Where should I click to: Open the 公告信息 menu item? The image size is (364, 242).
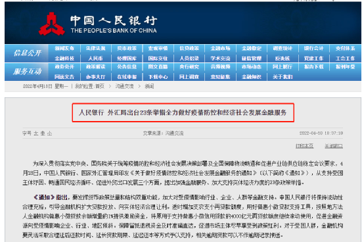[x=127, y=67]
